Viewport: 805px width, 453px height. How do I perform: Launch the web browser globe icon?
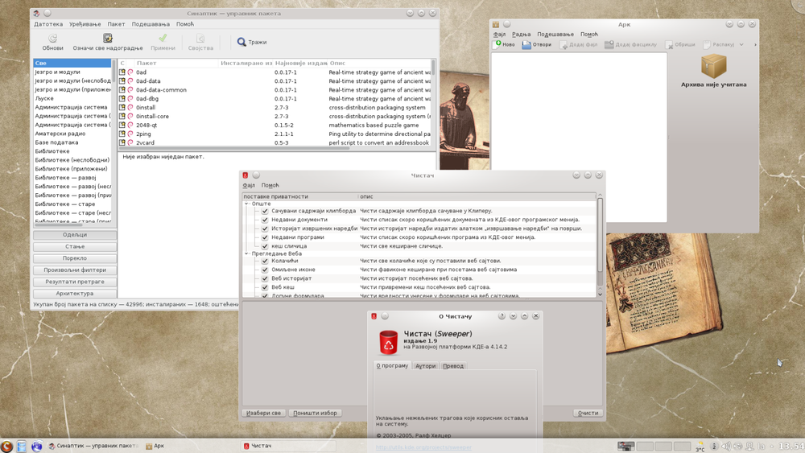click(x=36, y=446)
